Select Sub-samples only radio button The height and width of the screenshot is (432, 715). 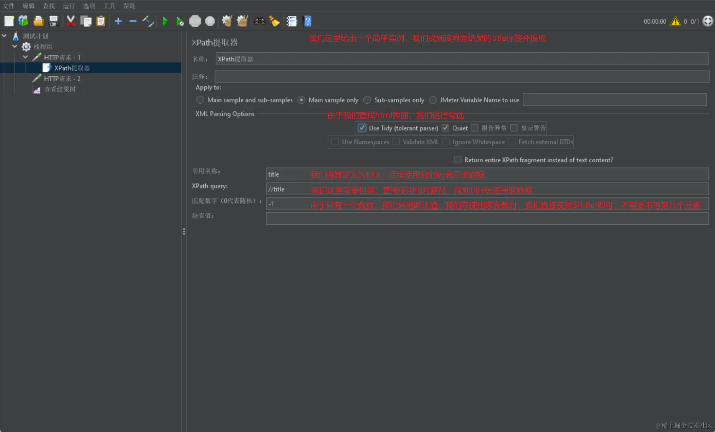tap(367, 100)
